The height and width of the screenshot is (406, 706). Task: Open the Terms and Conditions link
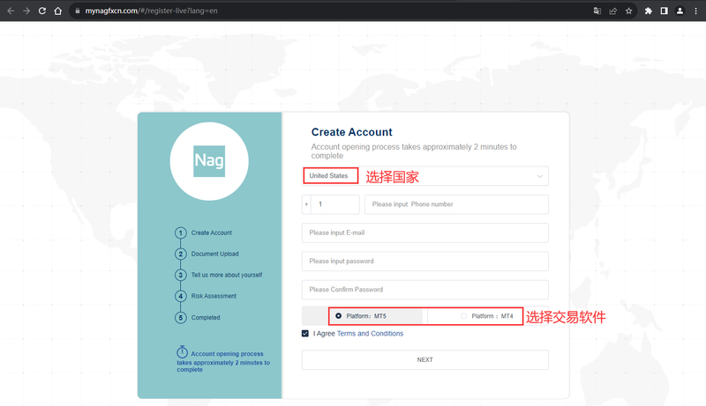click(x=370, y=333)
